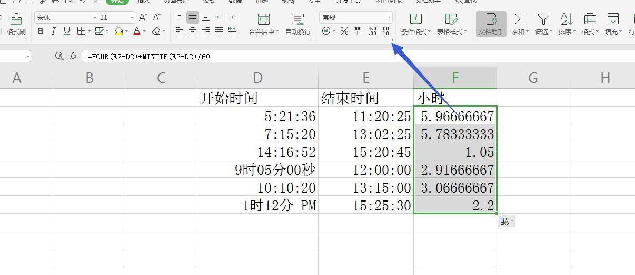635x275 pixels.
Task: Expand the Merge and Center dropdown arrow
Action: [x=277, y=32]
